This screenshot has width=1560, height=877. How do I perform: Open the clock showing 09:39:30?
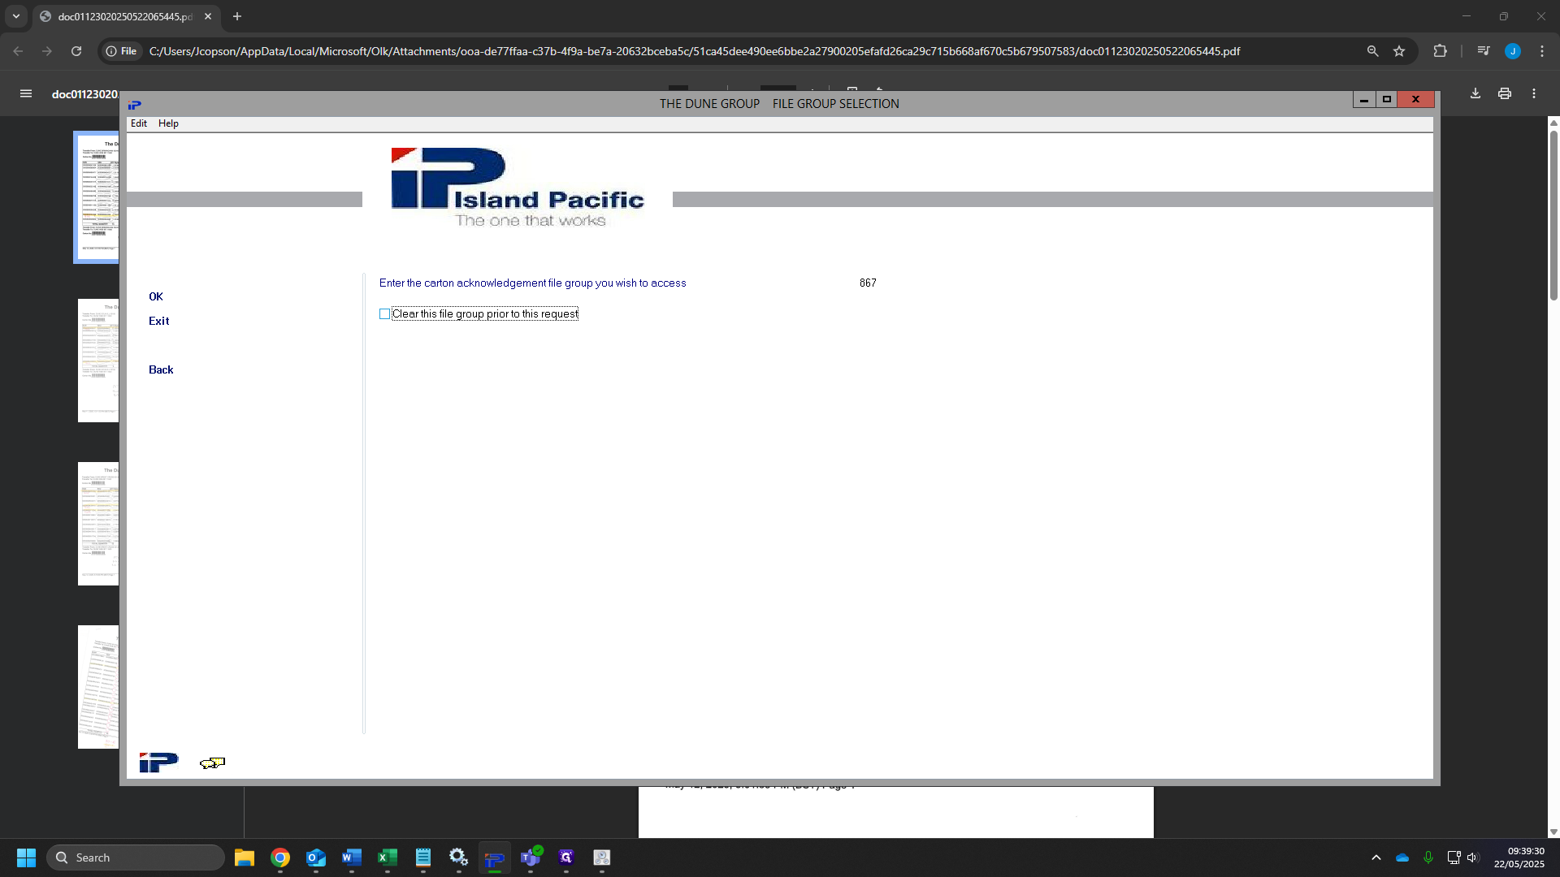(x=1519, y=858)
